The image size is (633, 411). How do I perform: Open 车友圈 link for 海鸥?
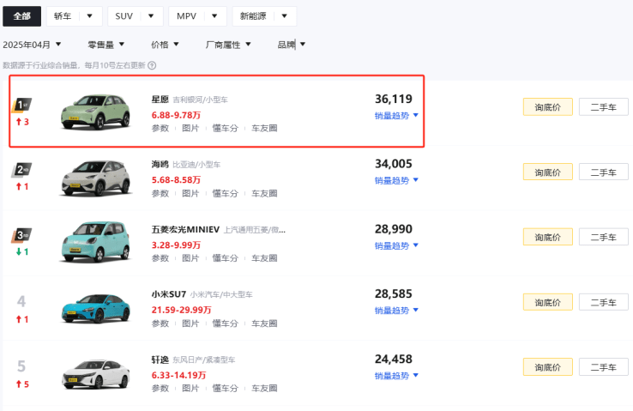click(x=264, y=193)
